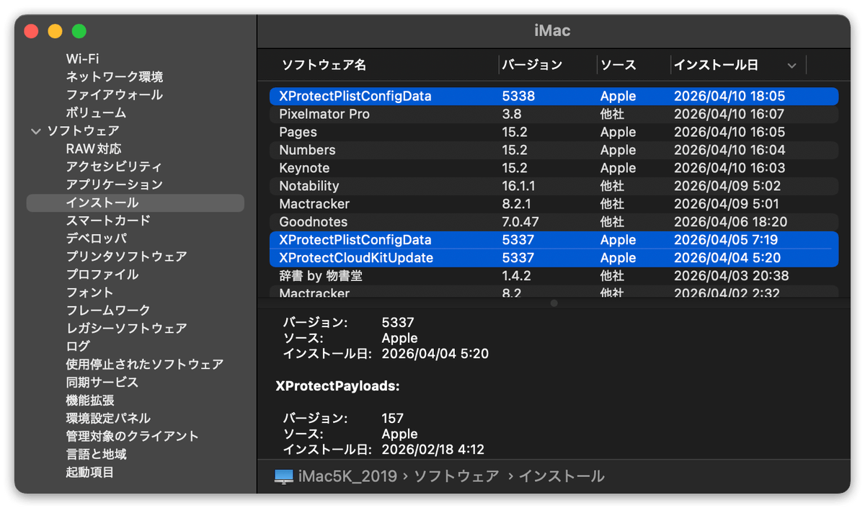Screen dimensions: 865x508
Task: Click the green zoom window button
Action: pos(79,31)
